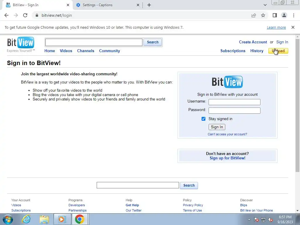300x225 pixels.
Task: Click the top Search button
Action: tap(153, 42)
